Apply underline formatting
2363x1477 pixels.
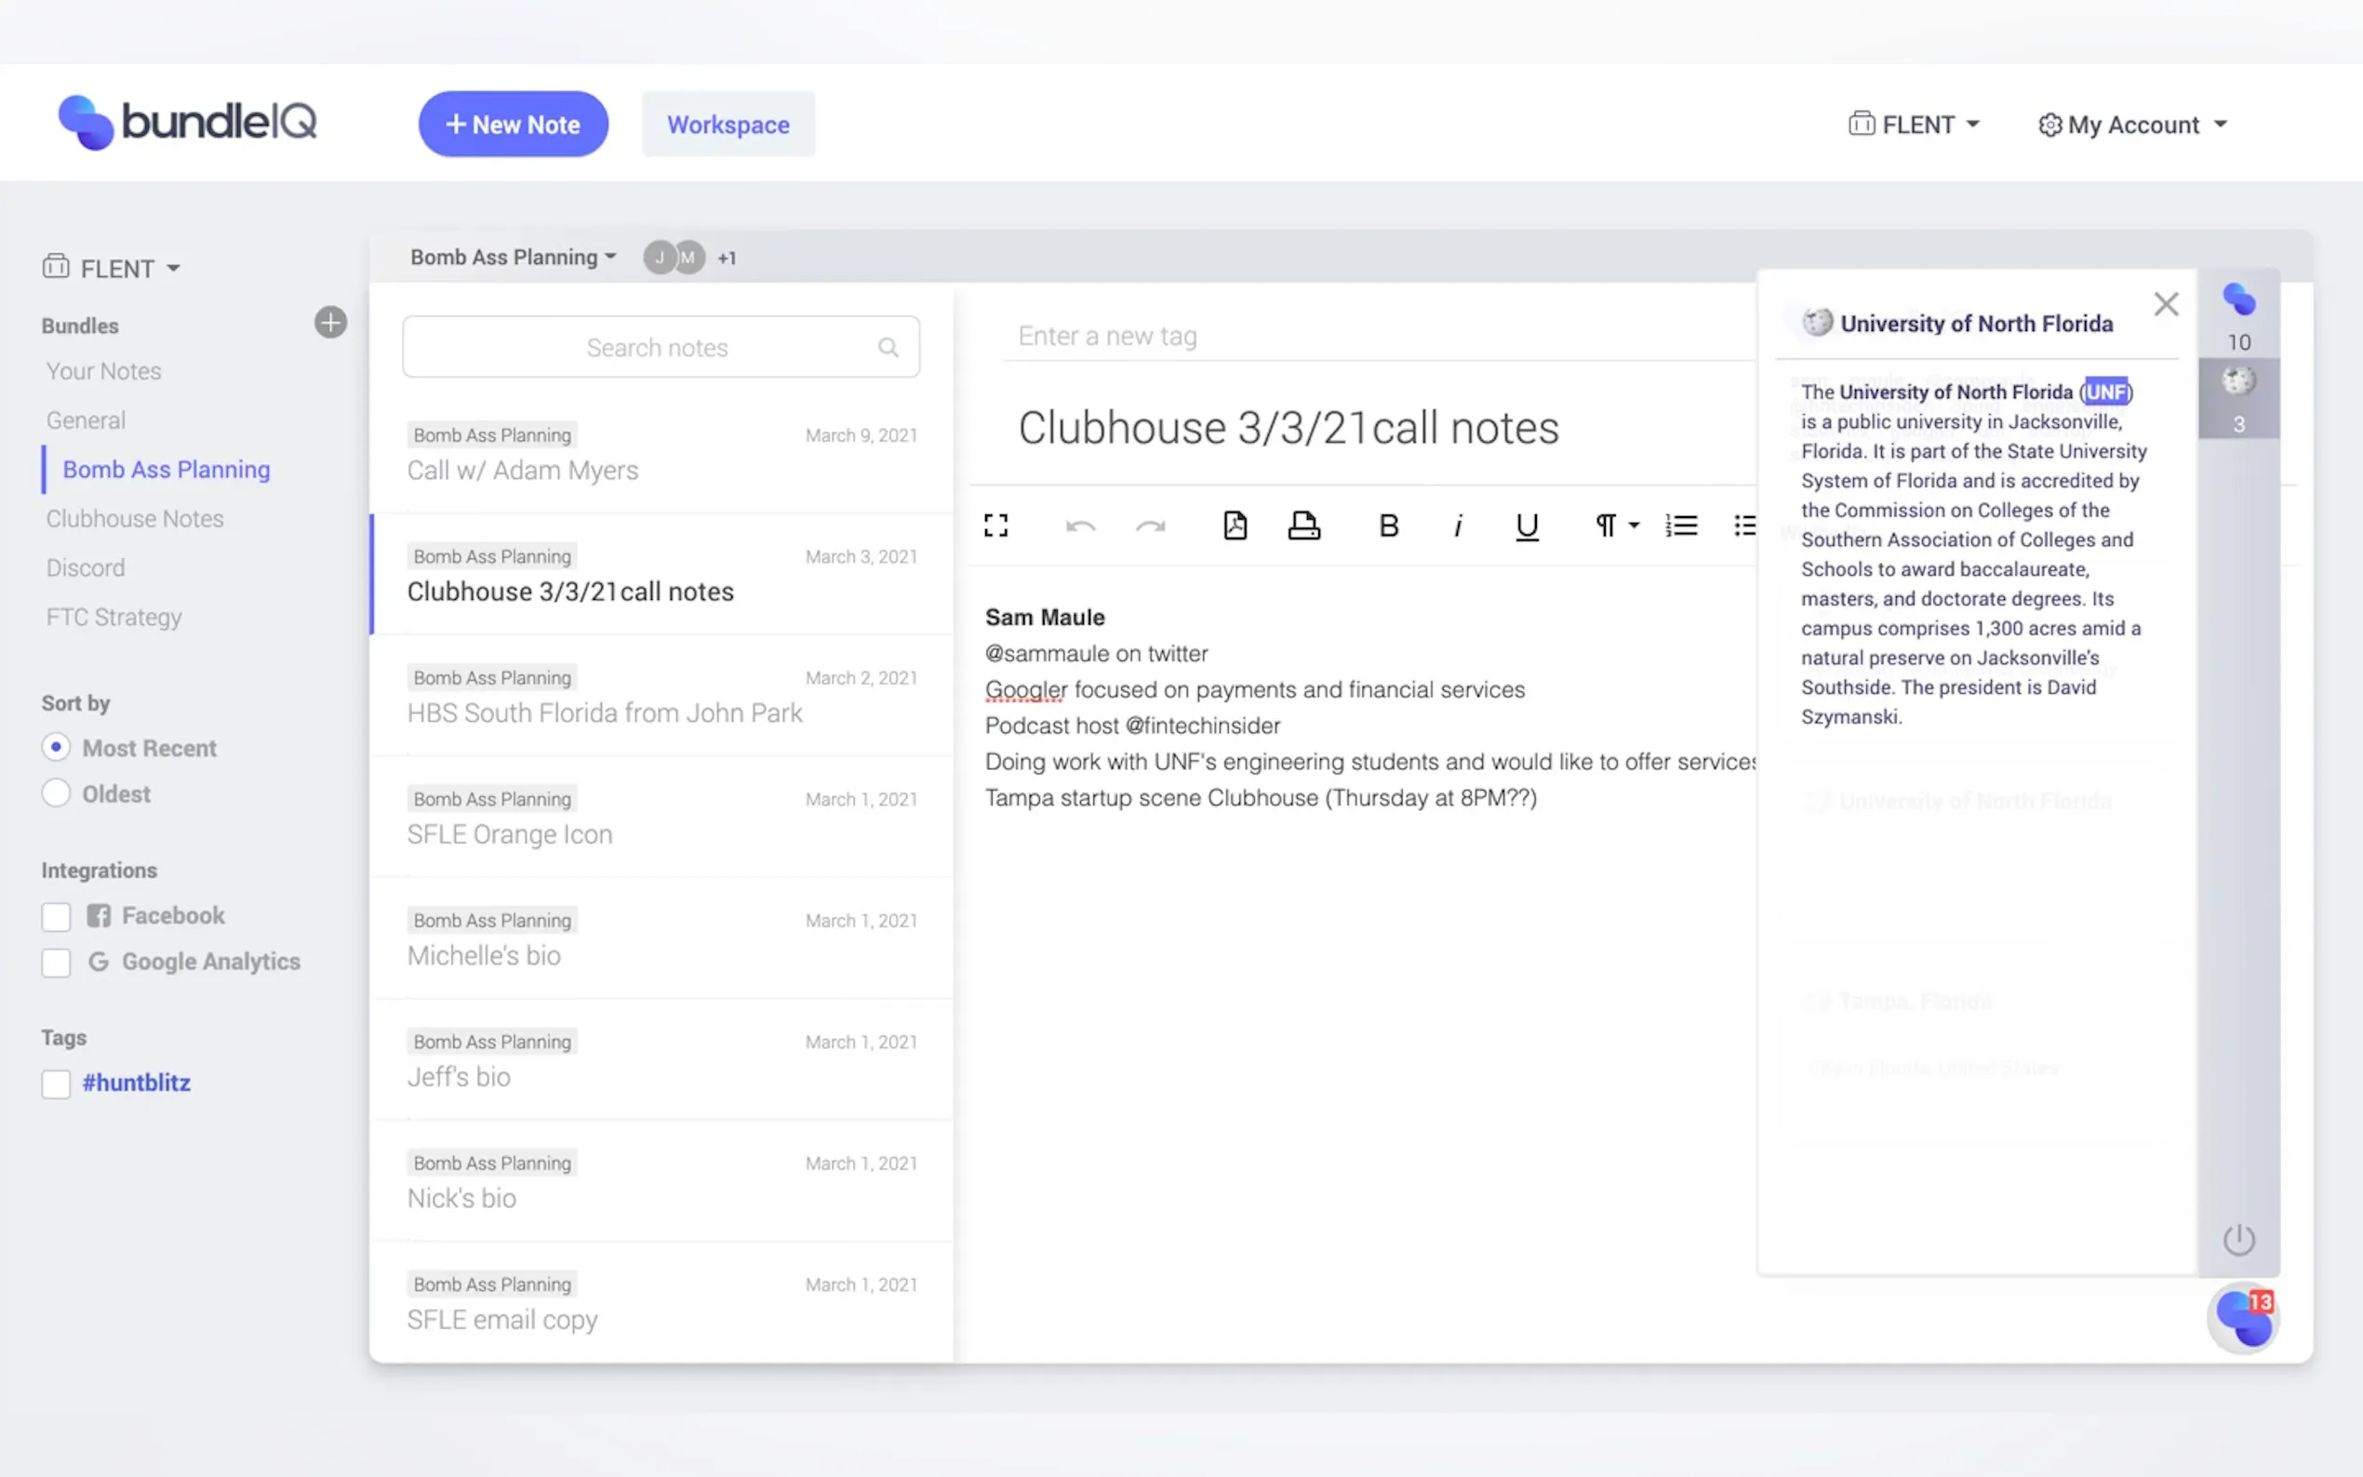tap(1526, 526)
